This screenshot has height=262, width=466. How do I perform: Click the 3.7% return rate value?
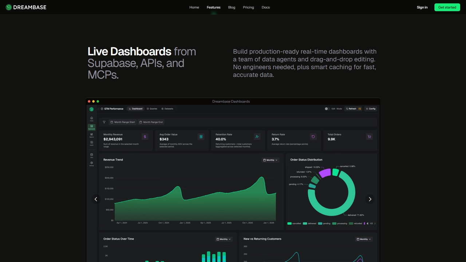tap(275, 139)
